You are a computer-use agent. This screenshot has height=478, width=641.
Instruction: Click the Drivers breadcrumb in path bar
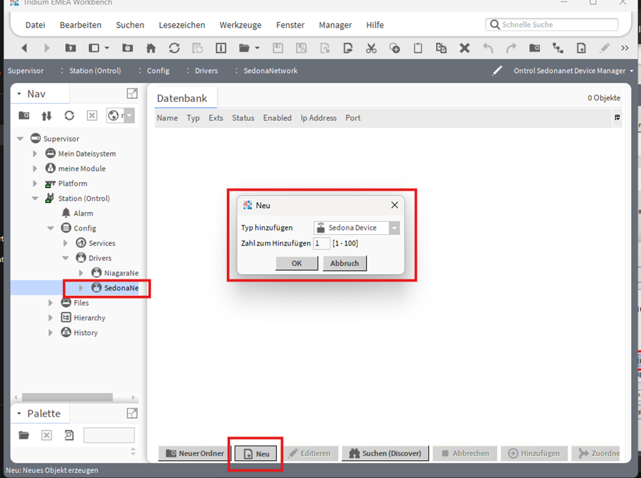point(206,71)
